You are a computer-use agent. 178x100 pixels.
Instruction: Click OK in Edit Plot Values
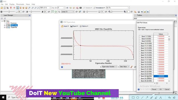tap(160, 89)
